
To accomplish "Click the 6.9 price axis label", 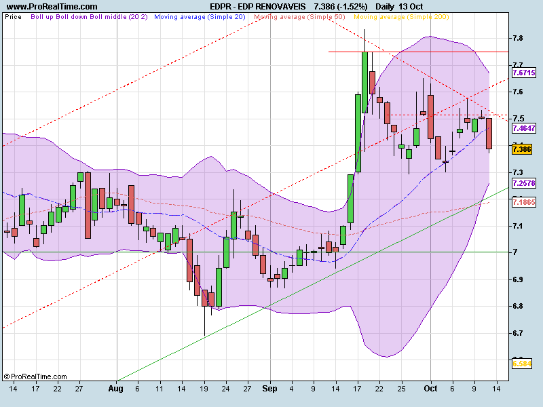I will [518, 279].
